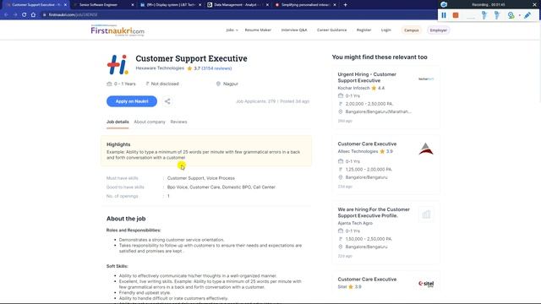The image size is (541, 304).
Task: Click the Apply on Naukri button
Action: [132, 101]
